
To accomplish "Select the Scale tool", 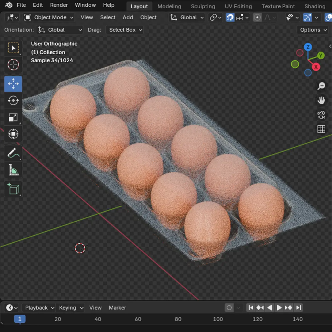I will [13, 117].
